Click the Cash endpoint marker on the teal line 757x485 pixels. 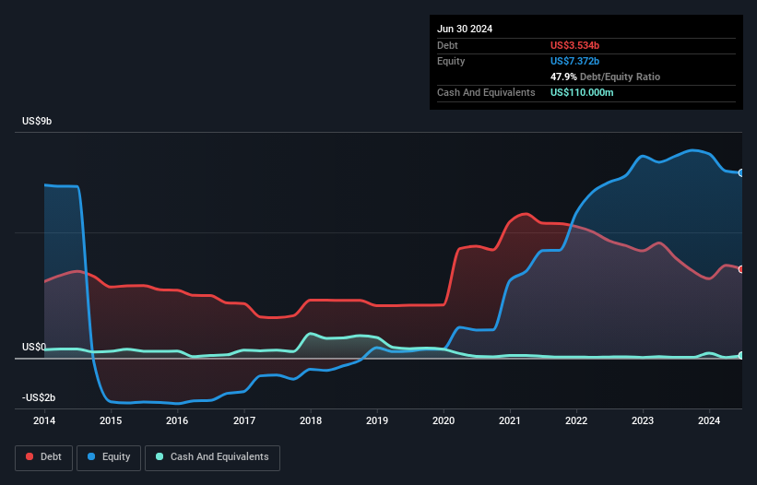[741, 355]
